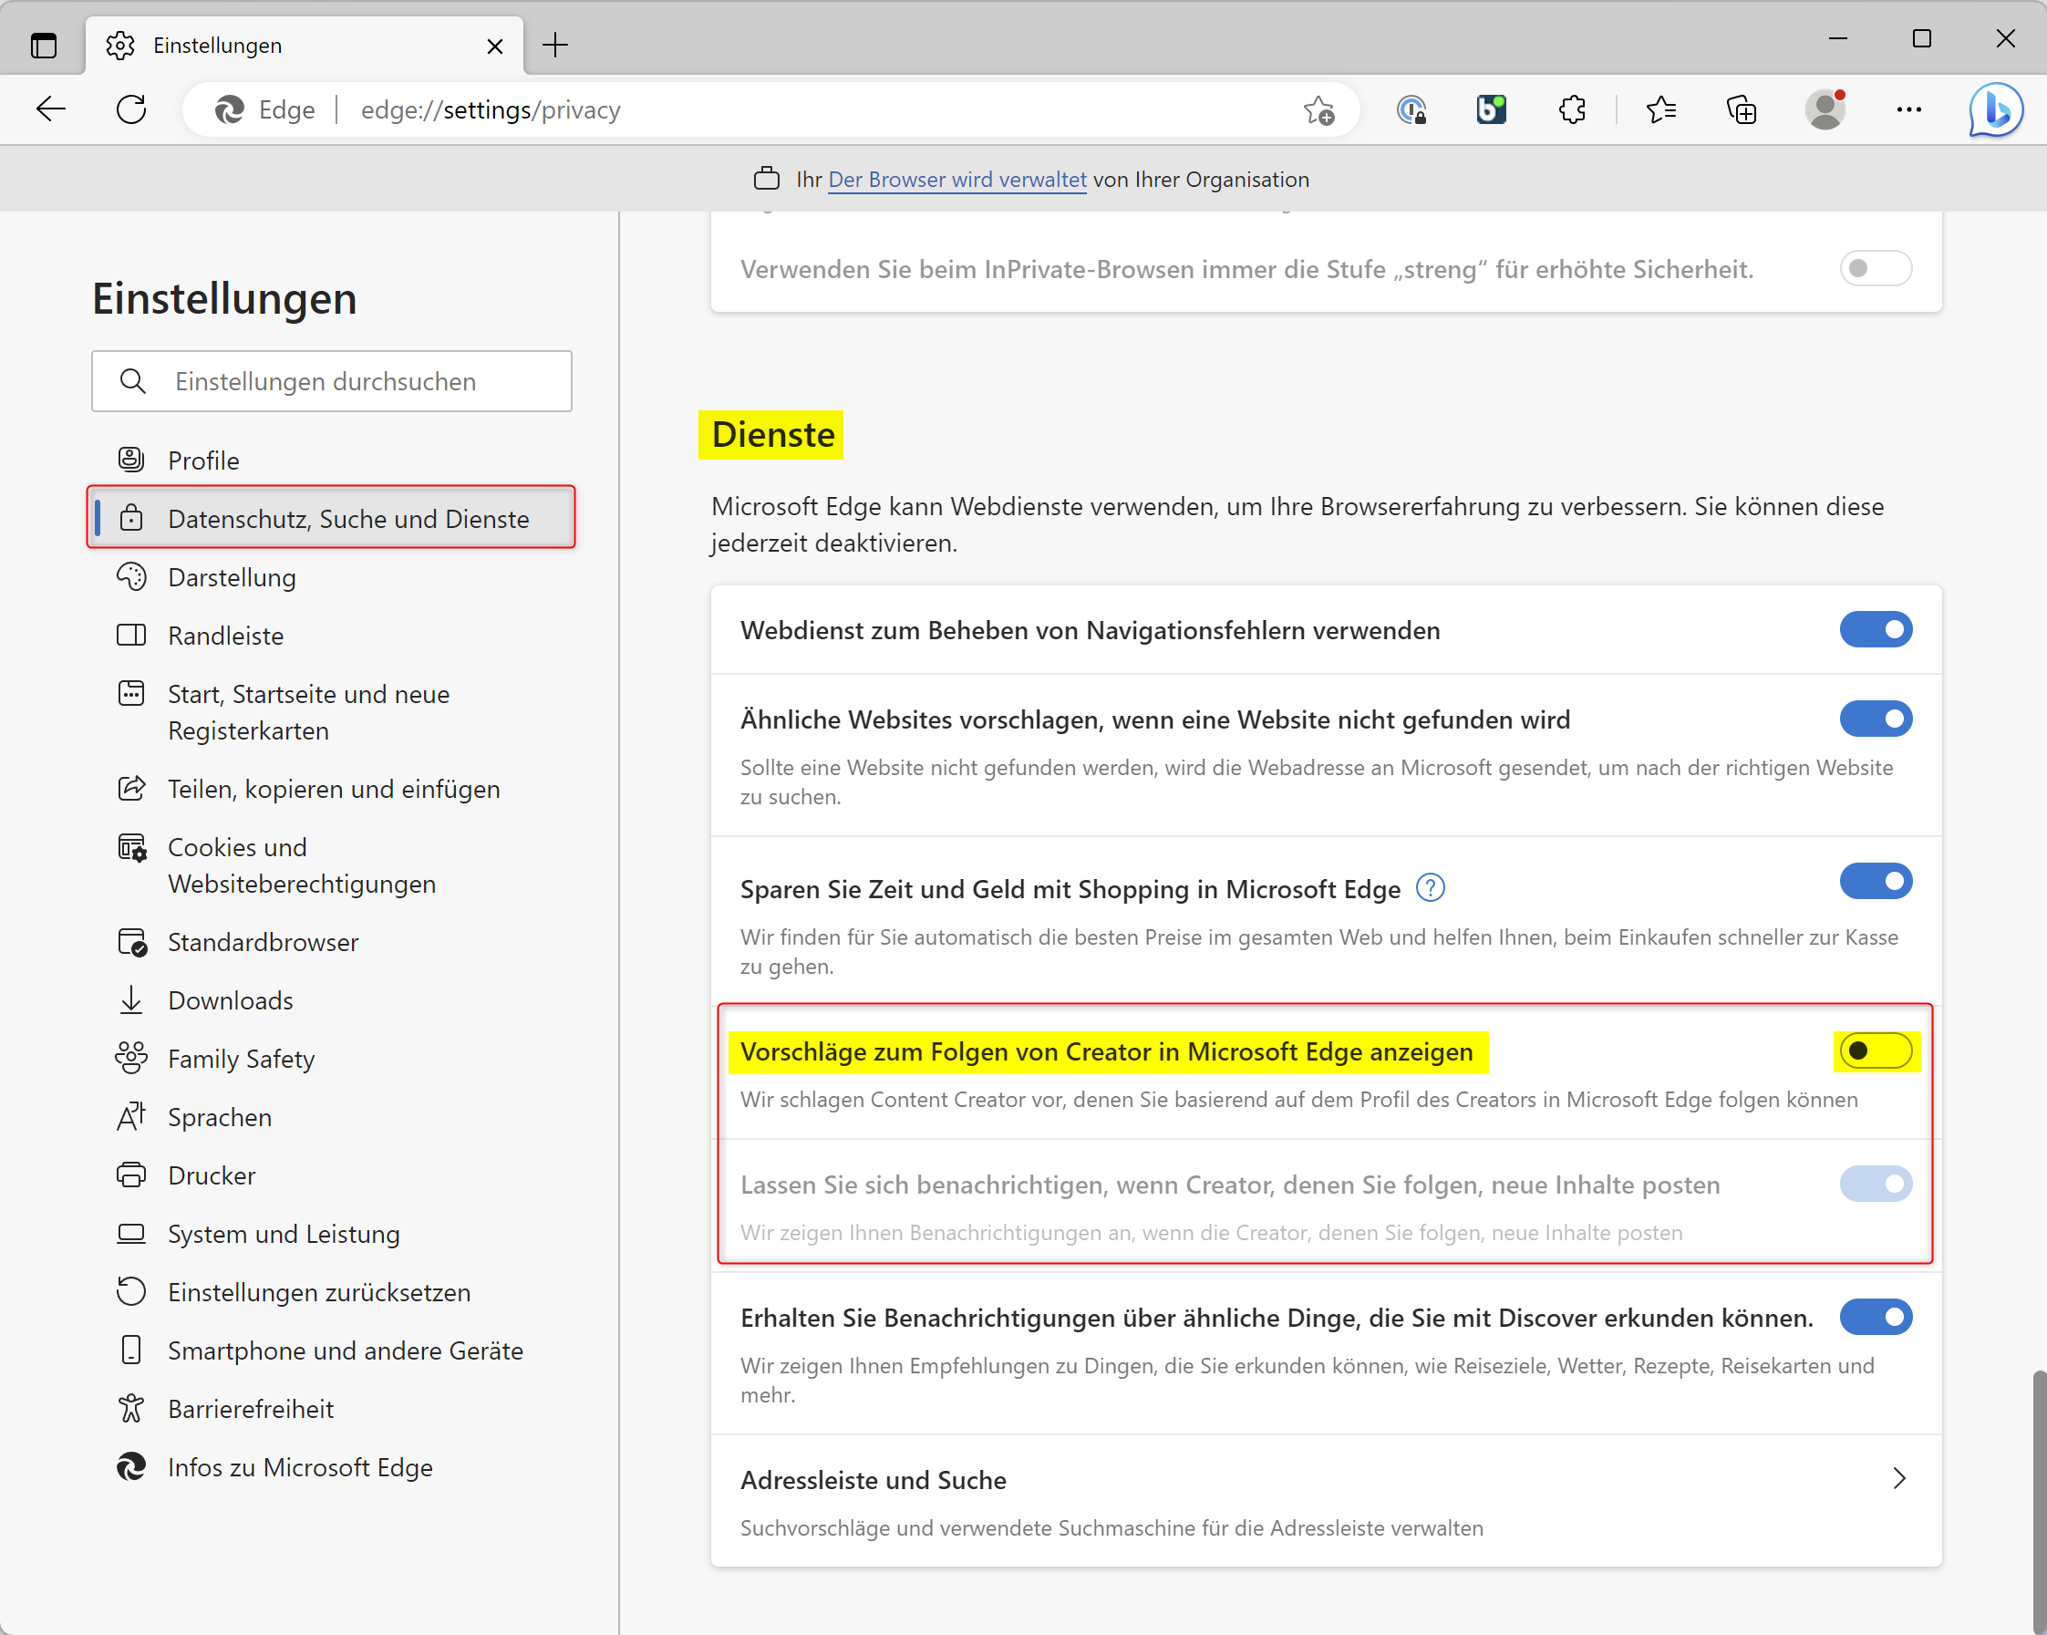Image resolution: width=2047 pixels, height=1635 pixels.
Task: Open Teilen, kopieren und einfügen settings
Action: click(x=331, y=789)
